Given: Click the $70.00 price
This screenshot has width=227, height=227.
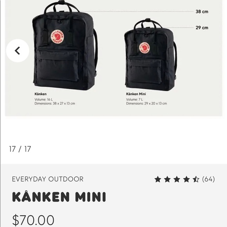Looking at the screenshot, I should (x=33, y=220).
